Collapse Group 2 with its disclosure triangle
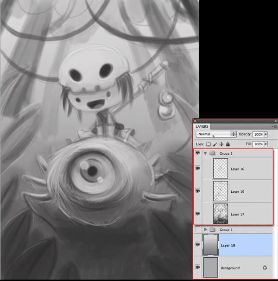278x281 pixels. pos(205,153)
